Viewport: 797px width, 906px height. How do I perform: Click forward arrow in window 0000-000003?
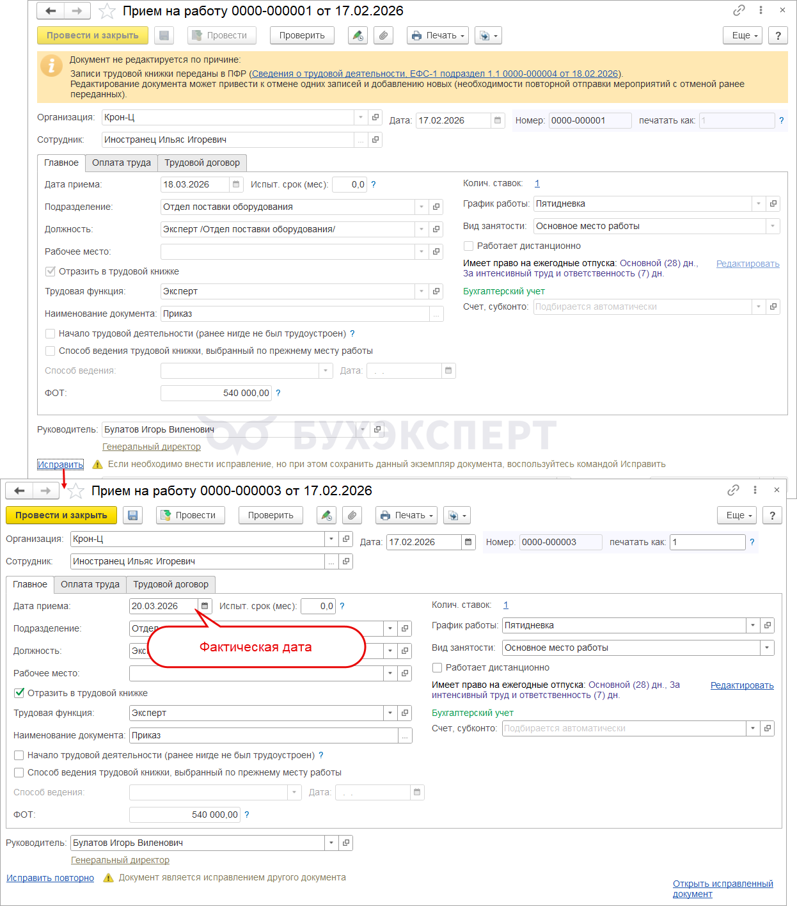(x=45, y=491)
